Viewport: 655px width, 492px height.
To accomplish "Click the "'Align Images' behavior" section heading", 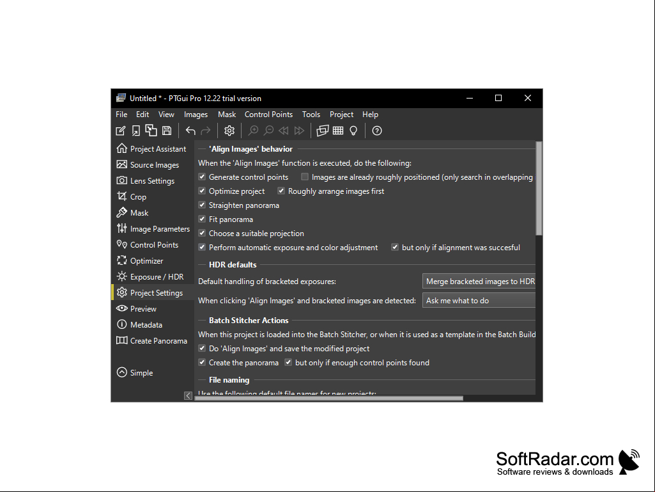I will pyautogui.click(x=250, y=149).
